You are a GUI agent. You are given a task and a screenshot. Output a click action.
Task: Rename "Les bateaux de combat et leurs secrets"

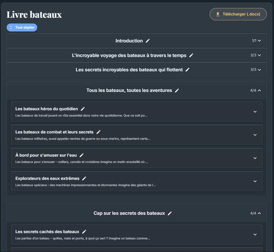coord(98,132)
